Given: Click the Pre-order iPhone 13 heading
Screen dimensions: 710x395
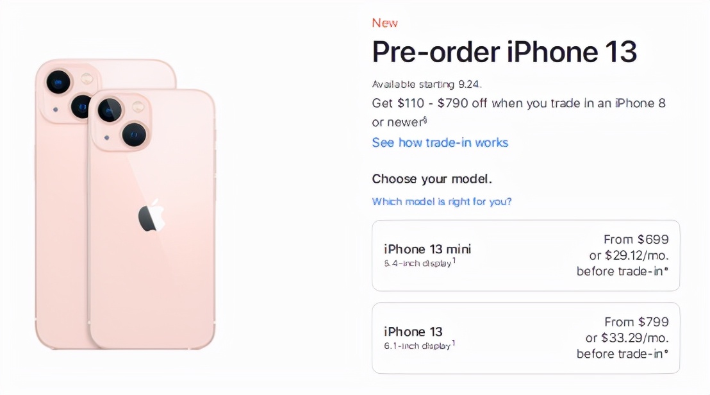Looking at the screenshot, I should coord(504,52).
